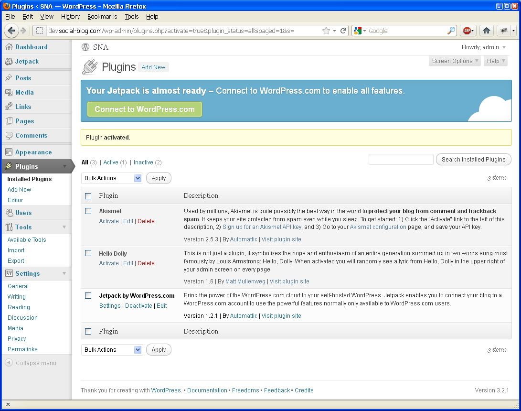521x411 pixels.
Task: Click the Pages icon in sidebar
Action: point(9,121)
